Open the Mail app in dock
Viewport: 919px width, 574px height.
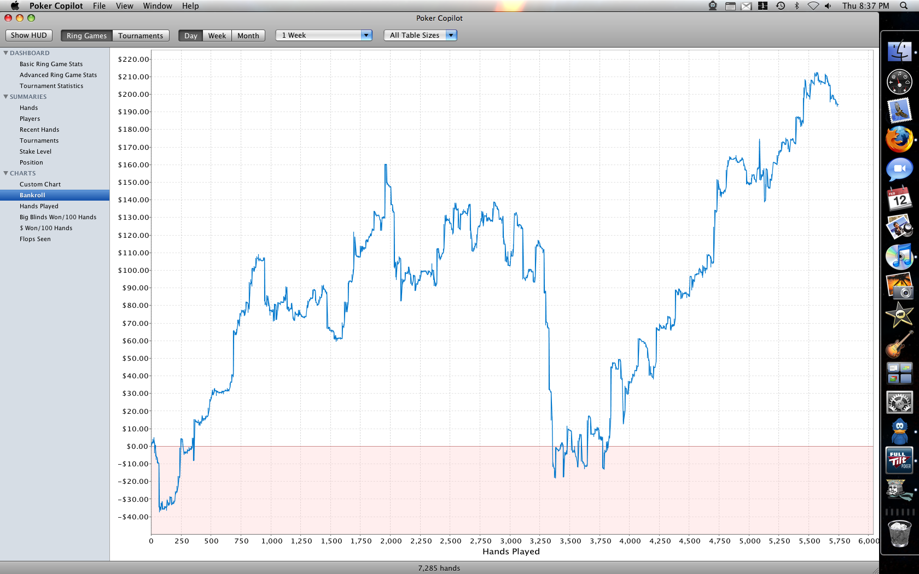(x=899, y=111)
